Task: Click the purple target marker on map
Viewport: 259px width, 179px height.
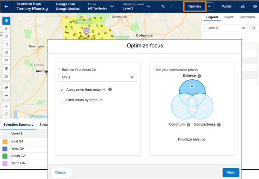Action: tap(86, 30)
